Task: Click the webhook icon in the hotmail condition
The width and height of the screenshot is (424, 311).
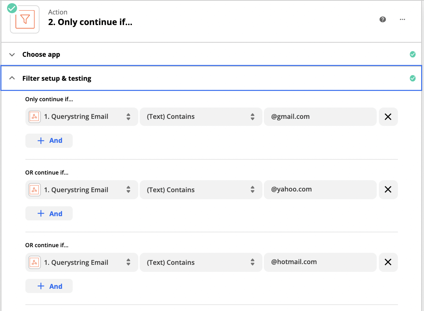Action: (35, 262)
